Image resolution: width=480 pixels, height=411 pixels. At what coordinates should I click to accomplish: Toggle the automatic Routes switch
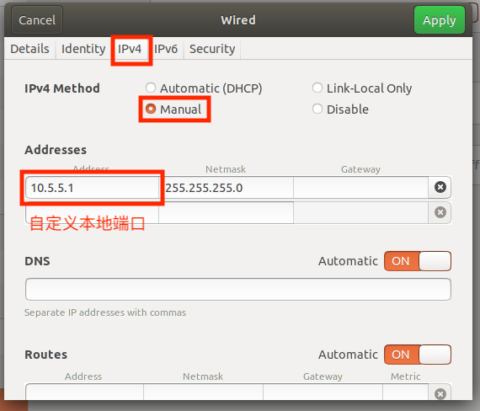point(418,355)
